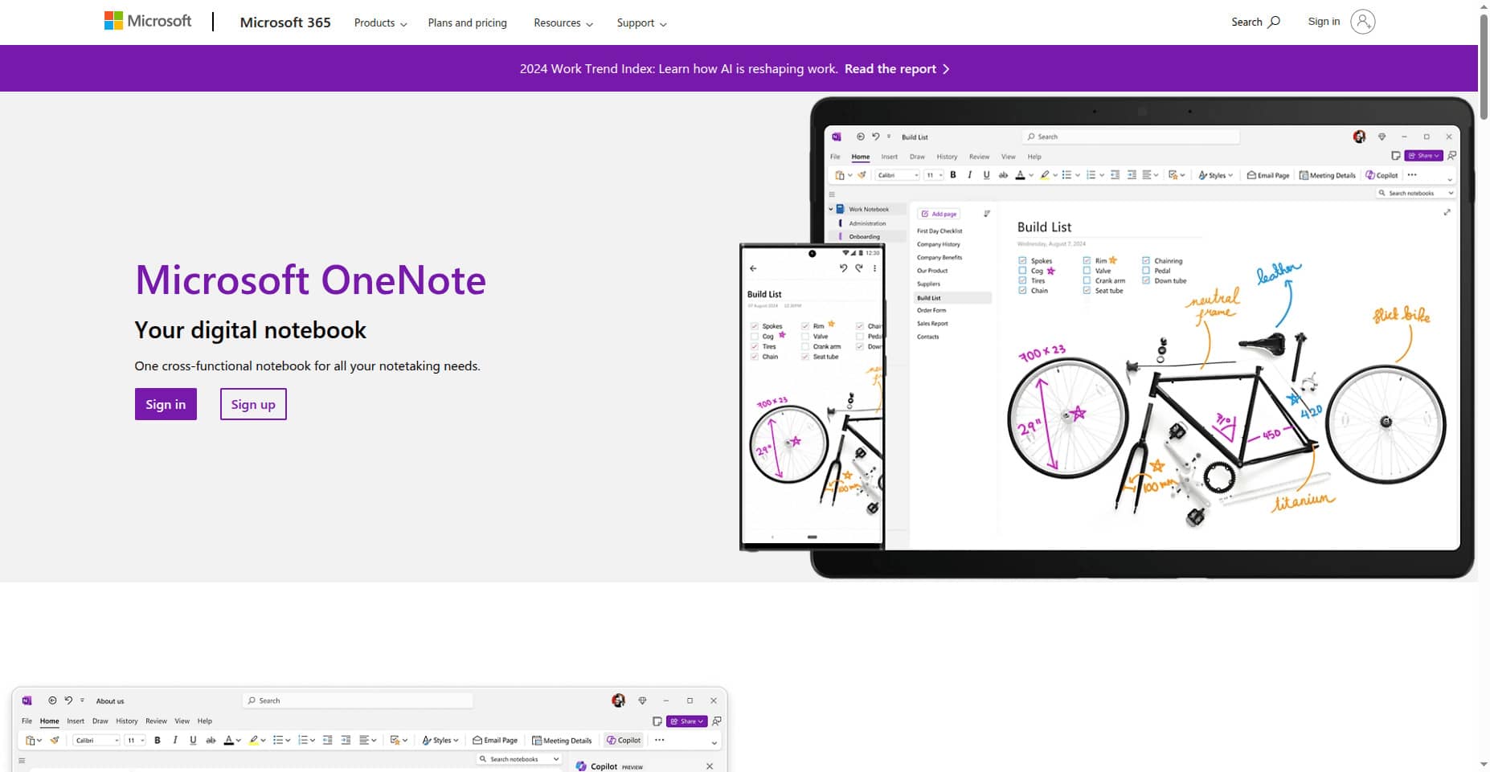Expand the Support menu in the header

pos(641,23)
